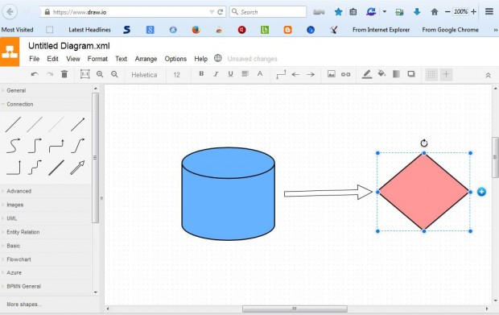
Task: Click the insert image toolbar icon
Action: click(x=332, y=74)
